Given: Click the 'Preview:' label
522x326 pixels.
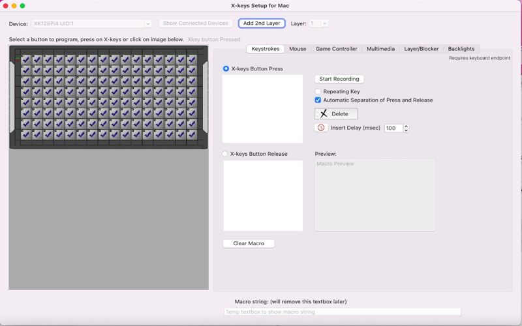Looking at the screenshot, I should coord(326,154).
